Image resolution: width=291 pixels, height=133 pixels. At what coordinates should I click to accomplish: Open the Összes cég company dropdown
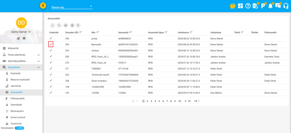pyautogui.click(x=72, y=6)
